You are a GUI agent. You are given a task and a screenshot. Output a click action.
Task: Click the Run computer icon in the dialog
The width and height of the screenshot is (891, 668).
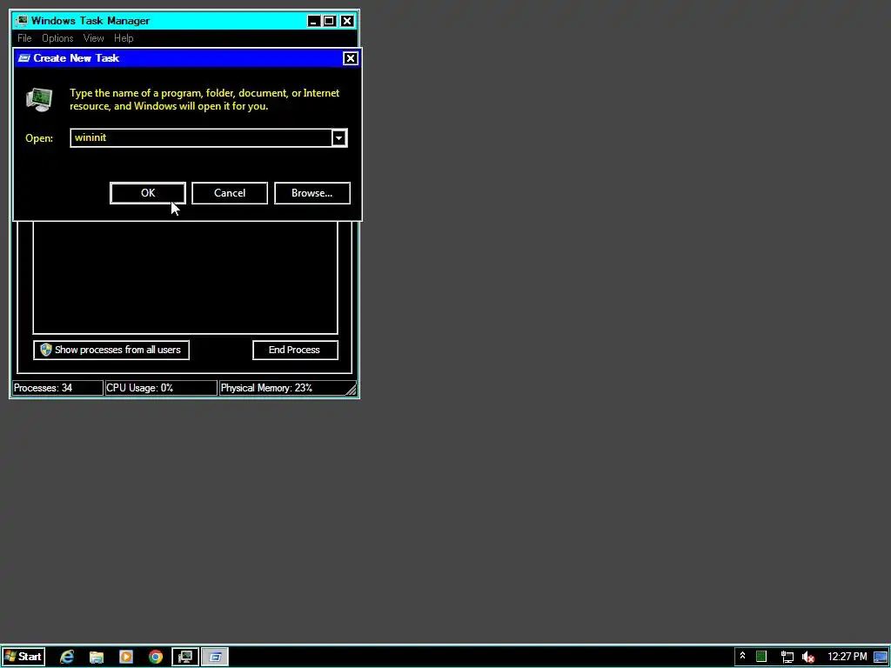click(39, 99)
